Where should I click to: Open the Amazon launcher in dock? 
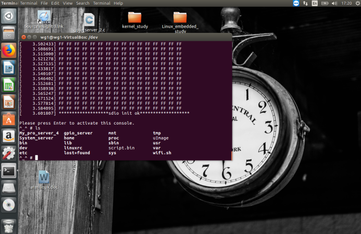[9, 137]
